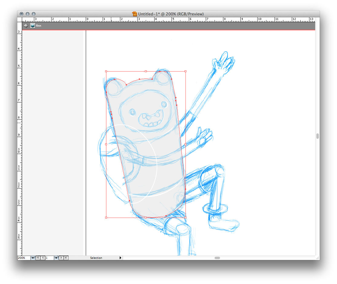Viewport: 337px width, 284px height.
Task: Go to the first artboard
Action: click(x=38, y=258)
